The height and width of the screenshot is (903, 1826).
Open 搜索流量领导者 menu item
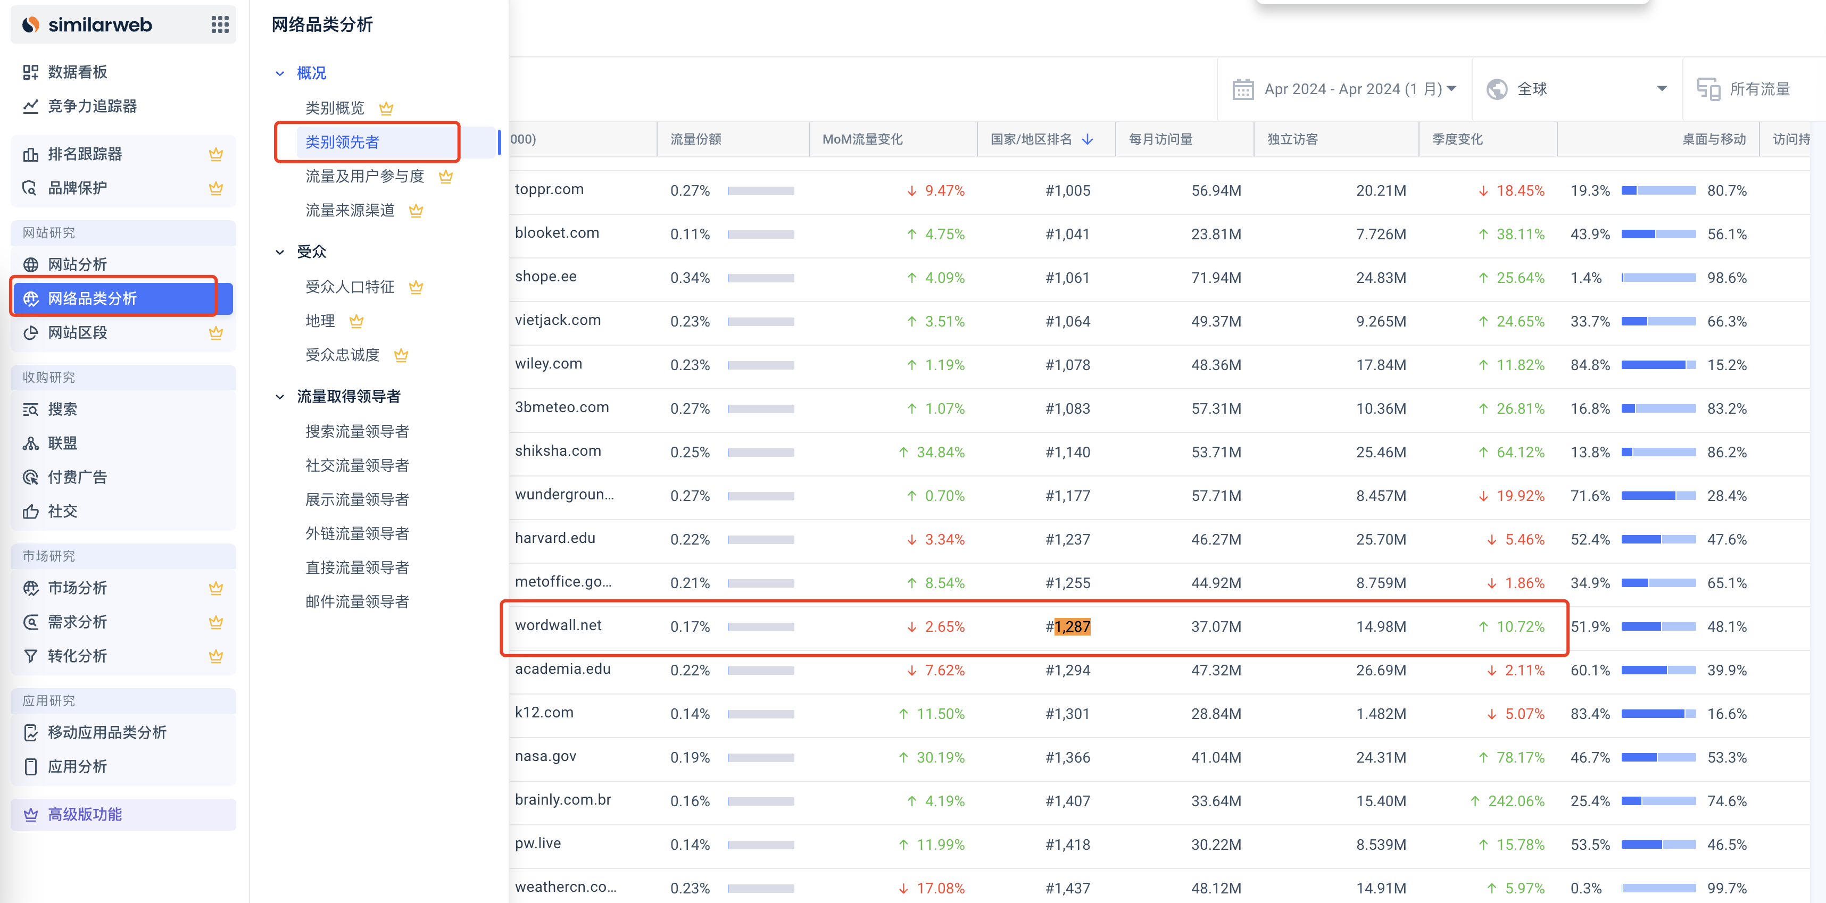(357, 431)
